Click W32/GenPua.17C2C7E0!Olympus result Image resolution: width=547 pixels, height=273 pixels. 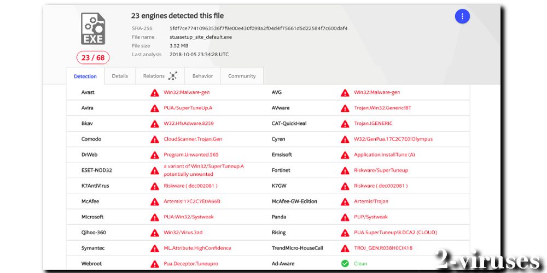(393, 139)
